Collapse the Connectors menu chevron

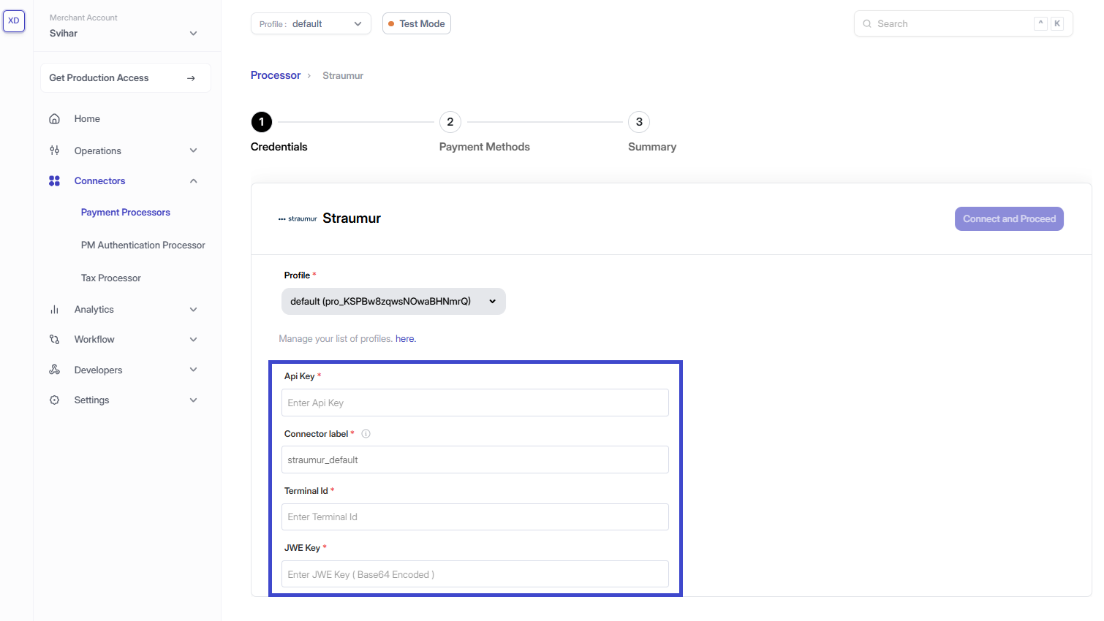point(194,181)
